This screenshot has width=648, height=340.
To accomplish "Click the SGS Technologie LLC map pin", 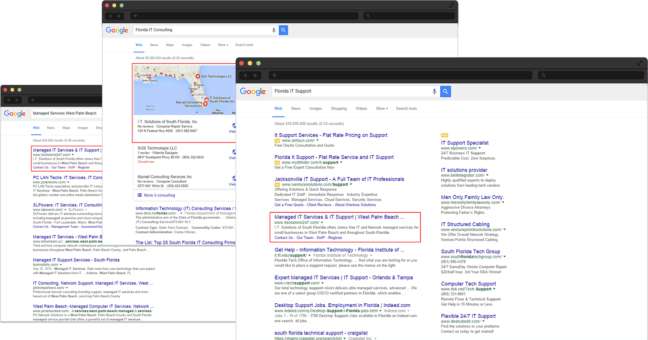I will [198, 76].
